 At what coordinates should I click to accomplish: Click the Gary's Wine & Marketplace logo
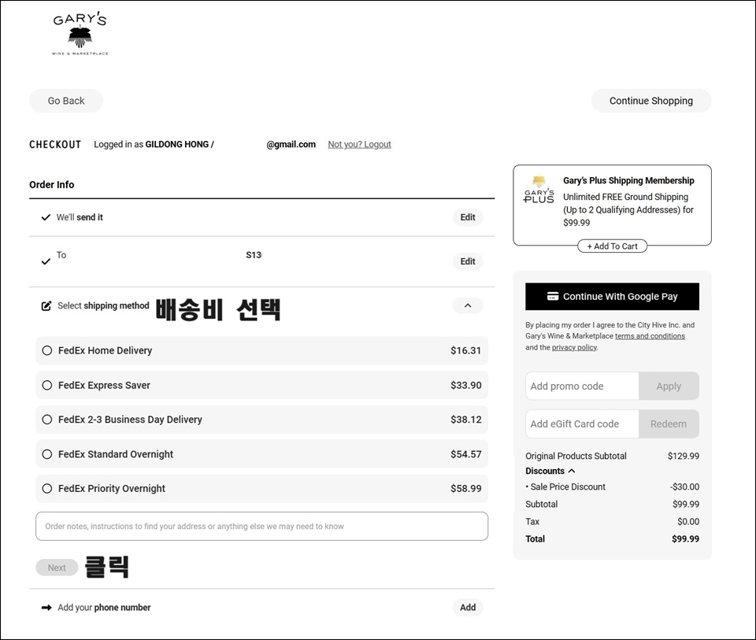pos(80,34)
